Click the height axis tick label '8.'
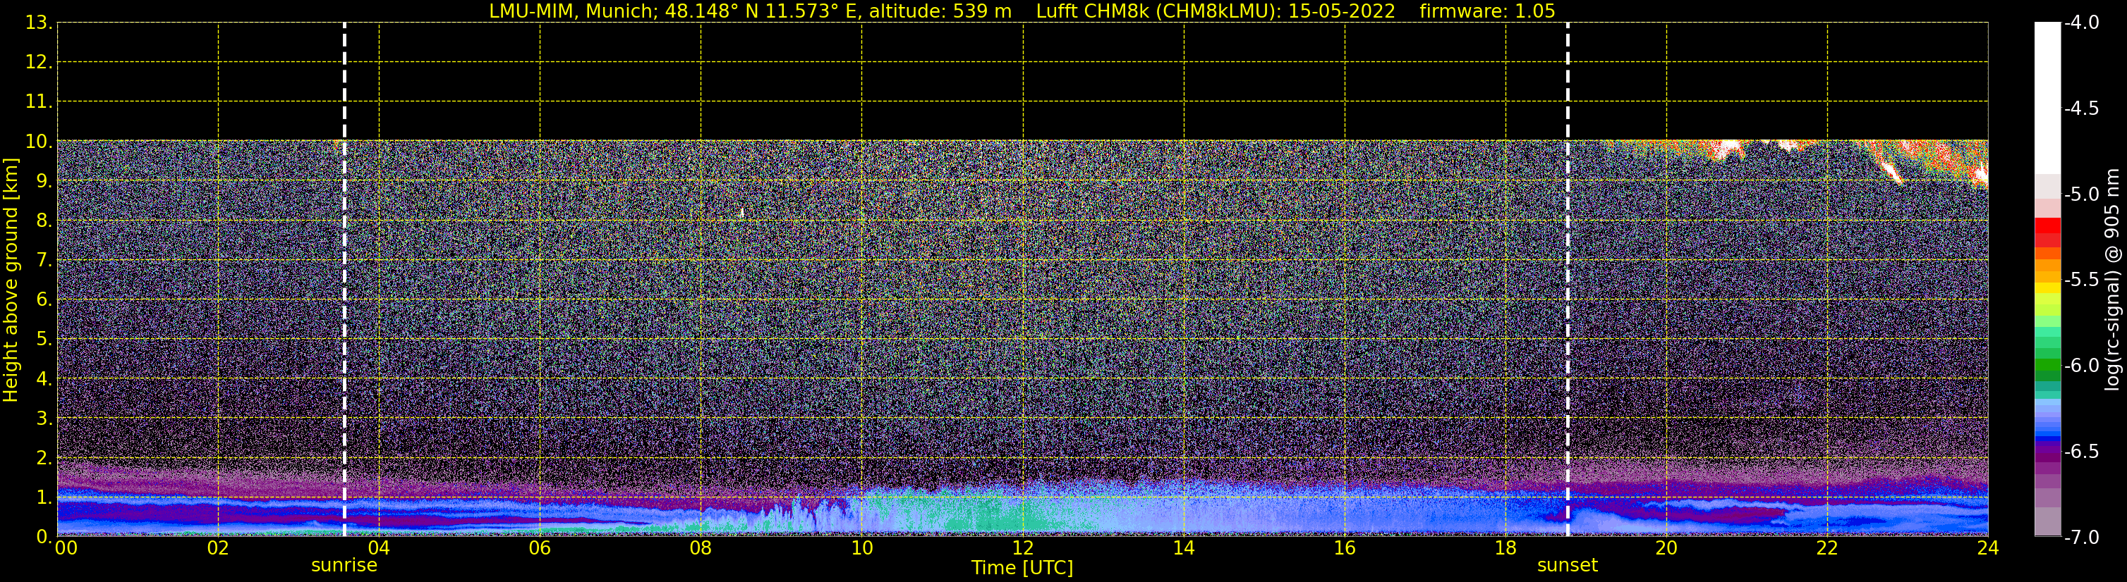This screenshot has height=582, width=2127. point(44,220)
